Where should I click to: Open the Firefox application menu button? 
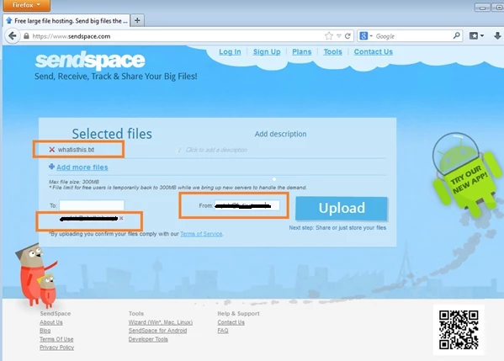pyautogui.click(x=26, y=5)
